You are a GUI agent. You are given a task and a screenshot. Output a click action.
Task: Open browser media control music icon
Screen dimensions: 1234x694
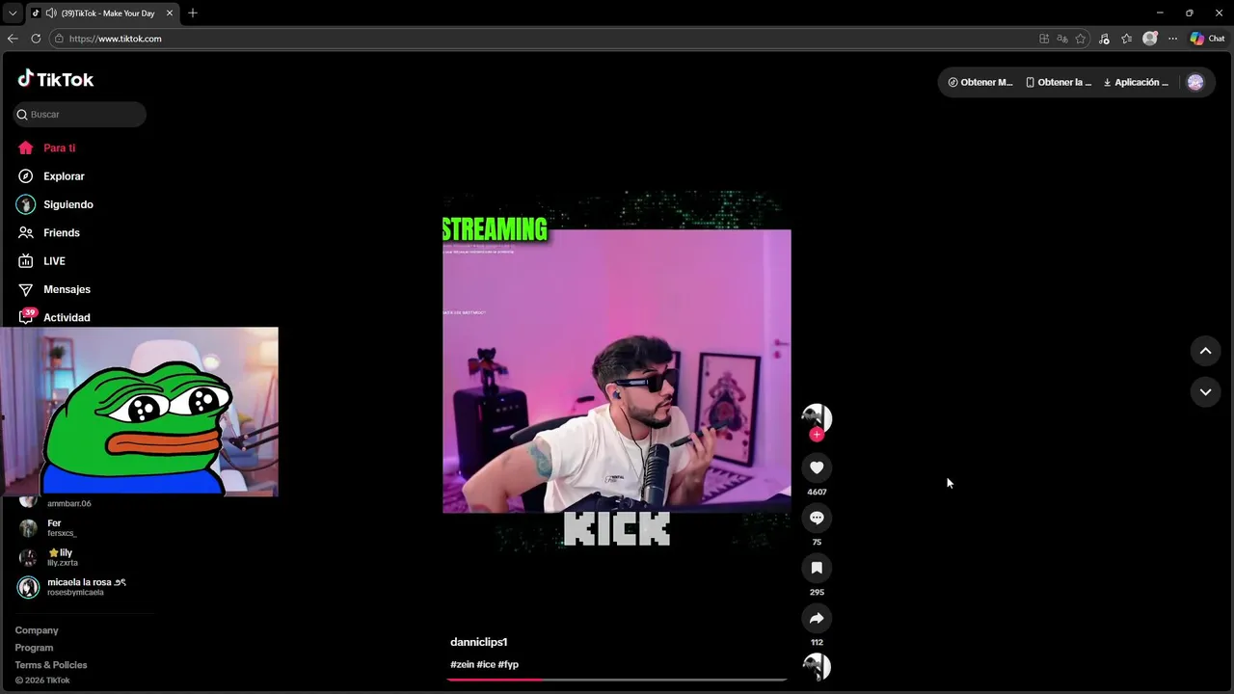coord(1104,39)
